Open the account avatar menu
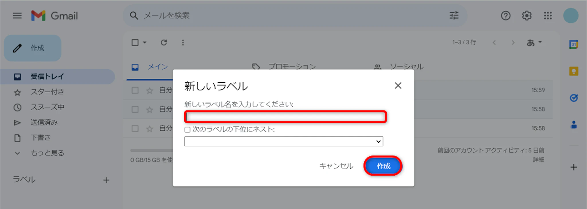 coord(571,15)
